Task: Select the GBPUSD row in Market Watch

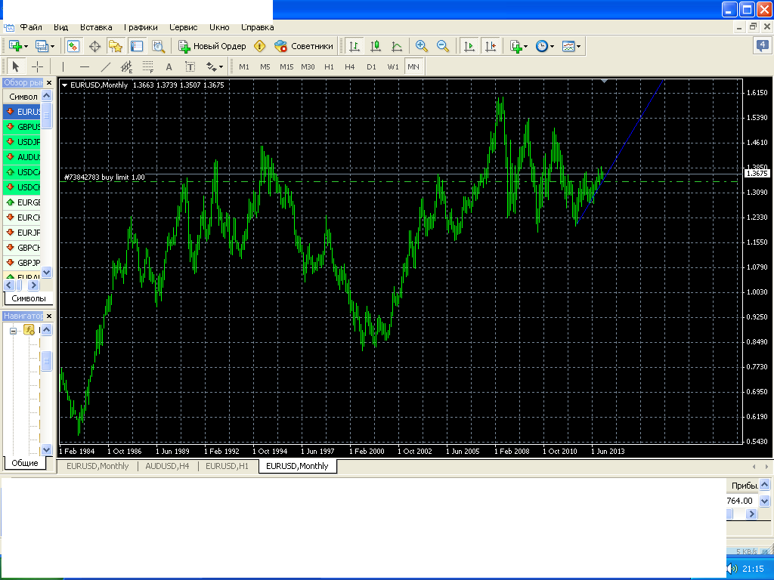Action: [22, 127]
